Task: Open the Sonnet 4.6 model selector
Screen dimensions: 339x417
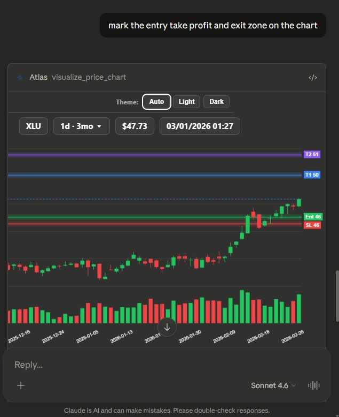Action: pyautogui.click(x=273, y=385)
